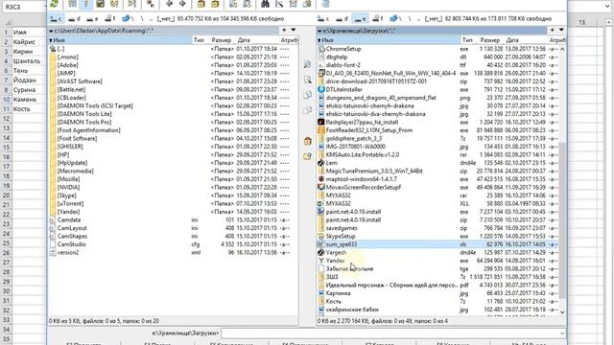The image size is (614, 345).
Task: Click the binoculars Search files icon
Action: (265, 4)
